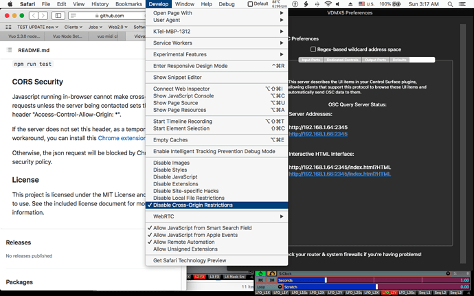Toggle the Safari sidebar button

(x=58, y=15)
